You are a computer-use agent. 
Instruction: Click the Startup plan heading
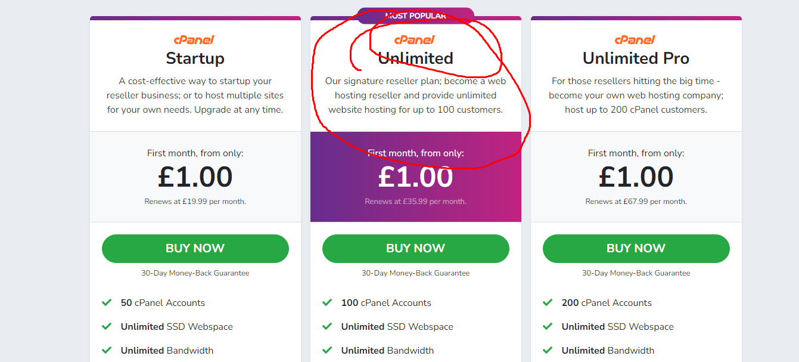pos(195,58)
